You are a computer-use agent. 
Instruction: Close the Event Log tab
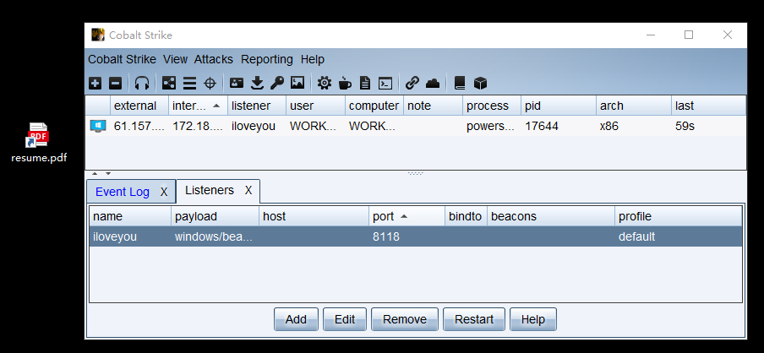pyautogui.click(x=164, y=192)
